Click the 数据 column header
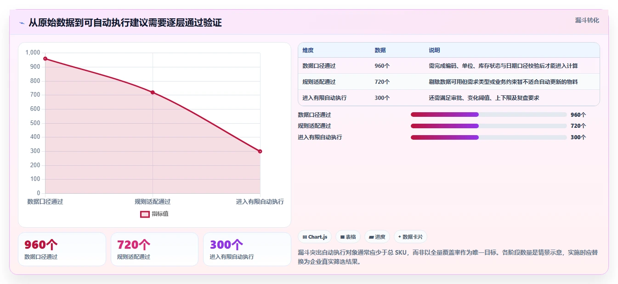618x284 pixels. click(x=380, y=50)
